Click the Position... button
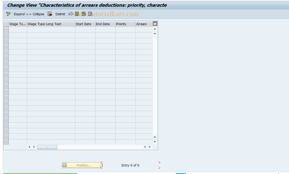This screenshot has height=174, width=289. [82, 165]
